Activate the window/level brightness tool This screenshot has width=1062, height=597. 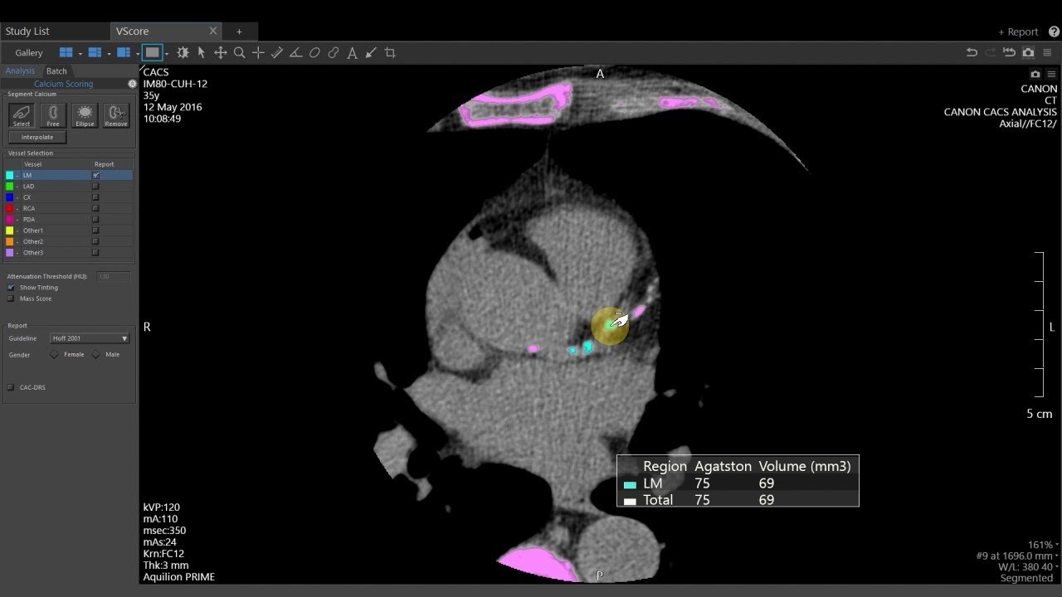[183, 52]
